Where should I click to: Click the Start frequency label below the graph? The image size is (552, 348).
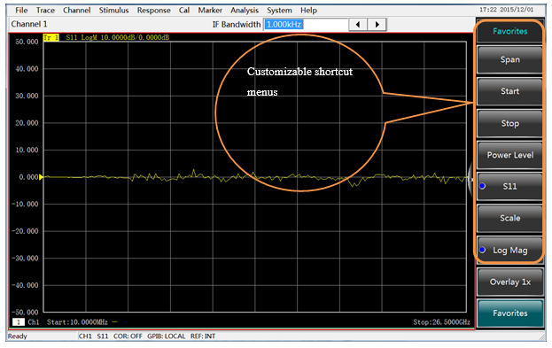tap(77, 322)
